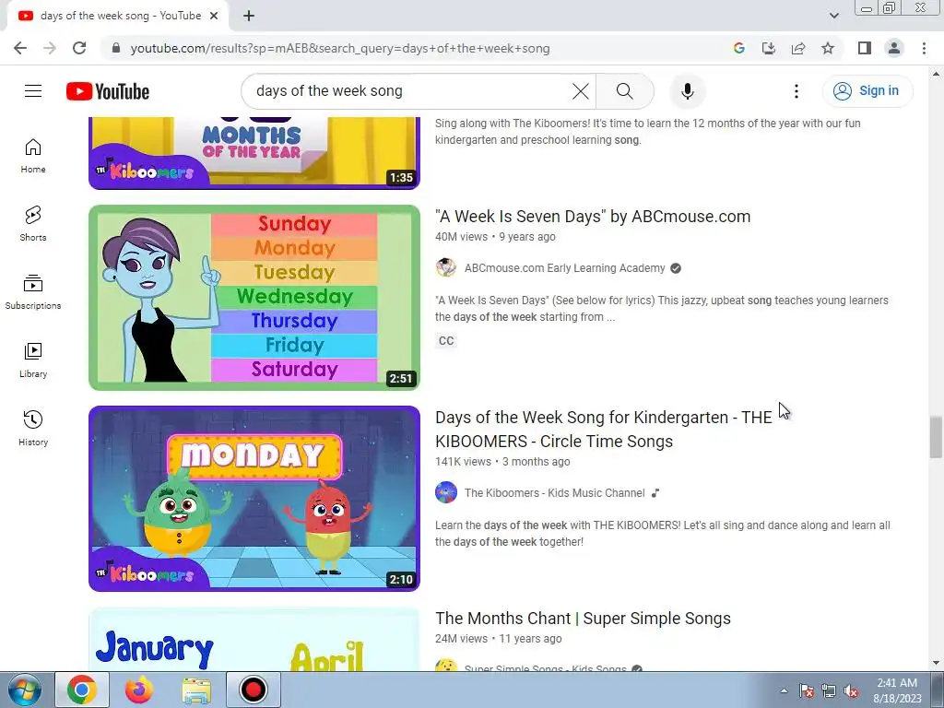Open a new tab with the plus button

click(x=249, y=16)
